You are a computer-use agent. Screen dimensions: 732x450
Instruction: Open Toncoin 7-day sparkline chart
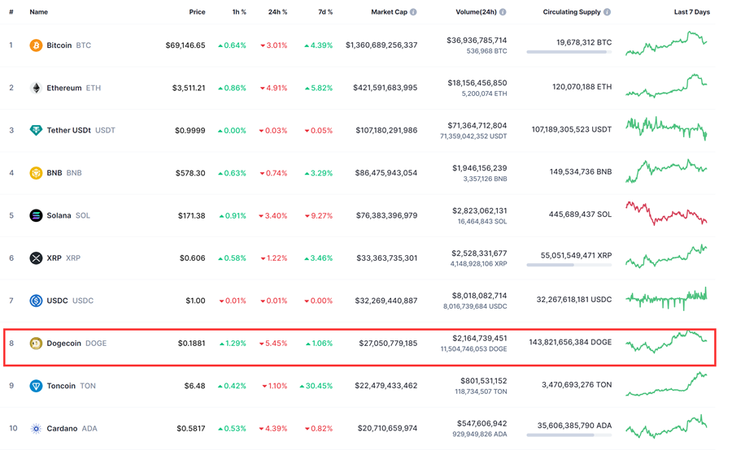(x=666, y=383)
